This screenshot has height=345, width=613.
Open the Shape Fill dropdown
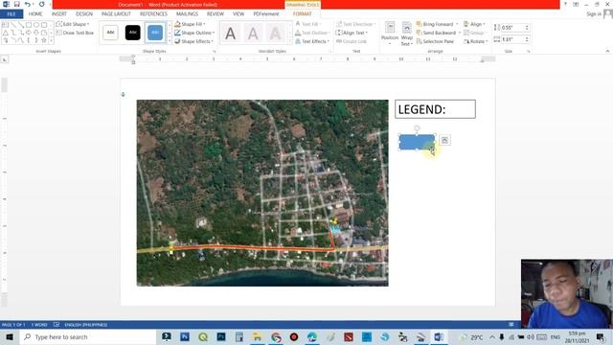[190, 24]
